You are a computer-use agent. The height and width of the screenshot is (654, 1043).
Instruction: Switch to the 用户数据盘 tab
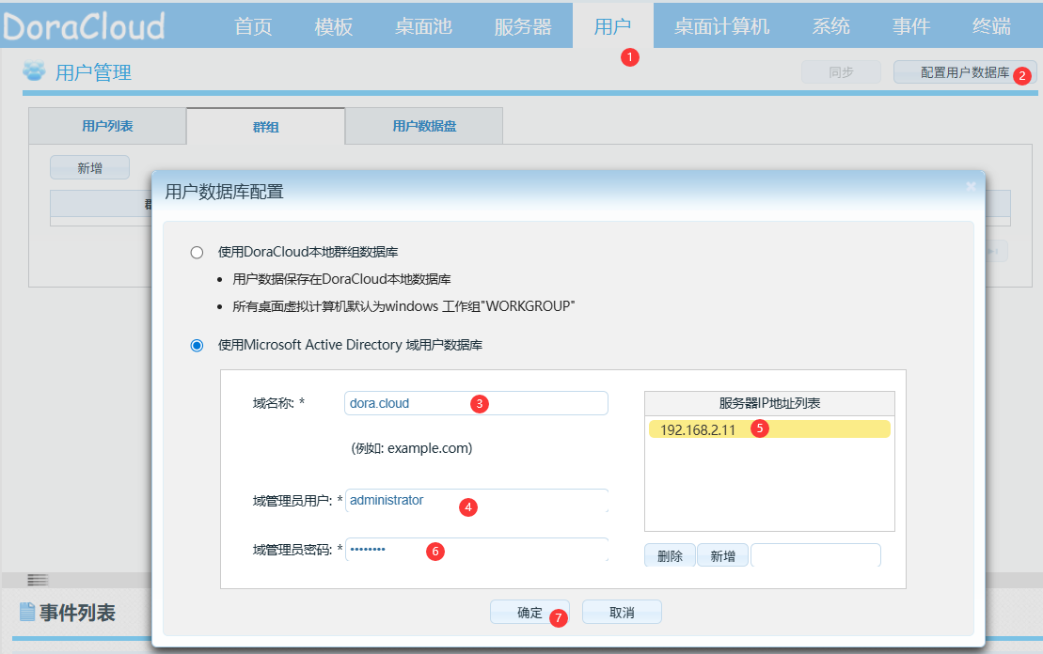coord(424,126)
